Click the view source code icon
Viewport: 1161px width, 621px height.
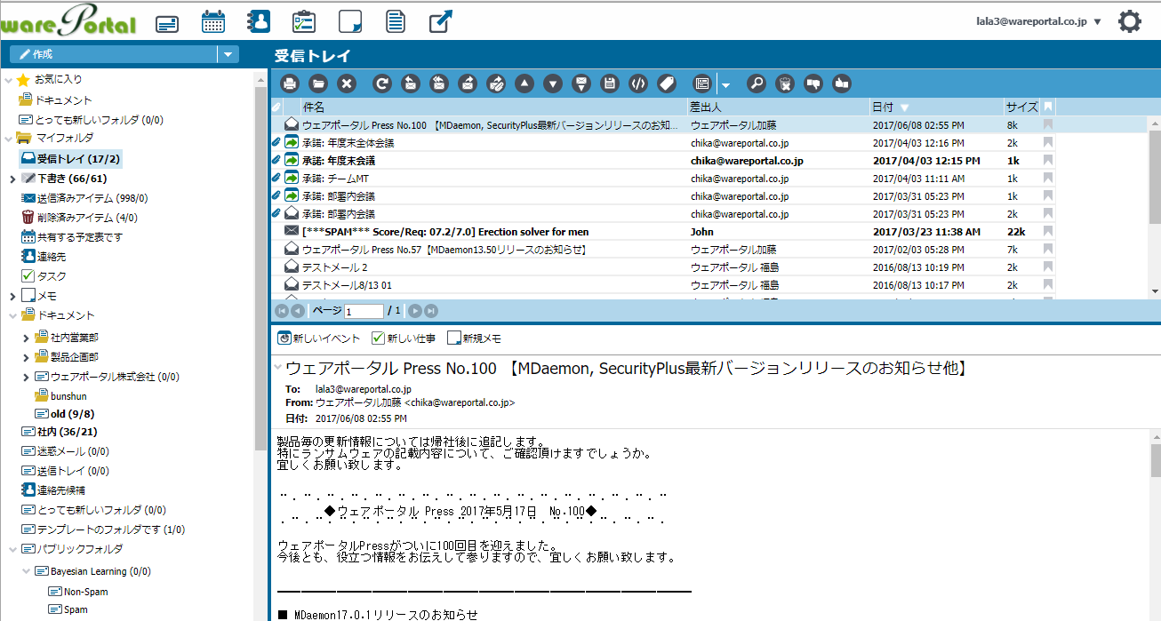[x=637, y=84]
